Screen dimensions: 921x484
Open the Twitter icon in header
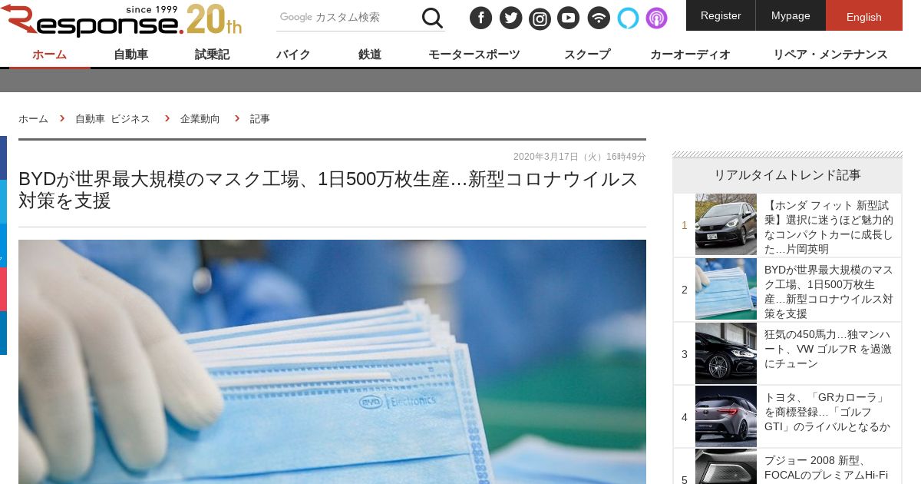(510, 18)
